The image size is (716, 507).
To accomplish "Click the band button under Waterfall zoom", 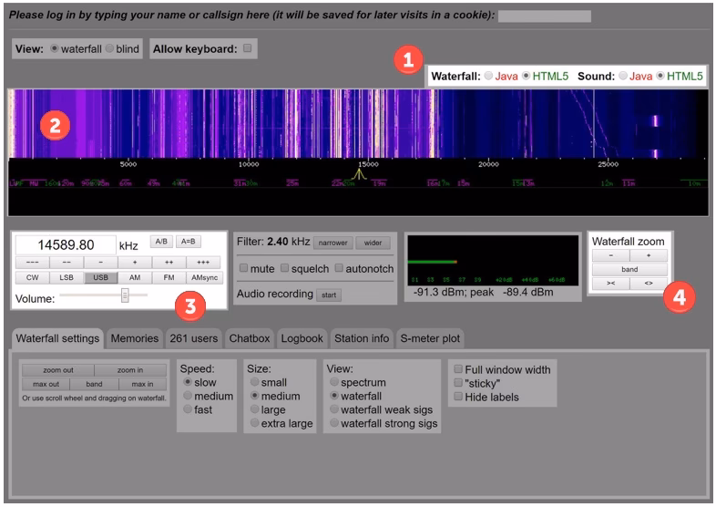I will (629, 269).
